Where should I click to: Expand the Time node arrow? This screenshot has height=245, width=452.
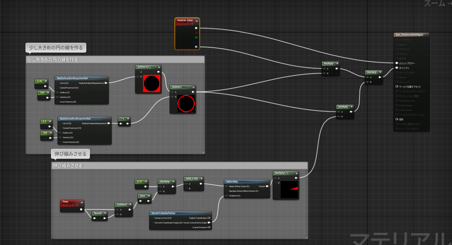[x=81, y=202]
